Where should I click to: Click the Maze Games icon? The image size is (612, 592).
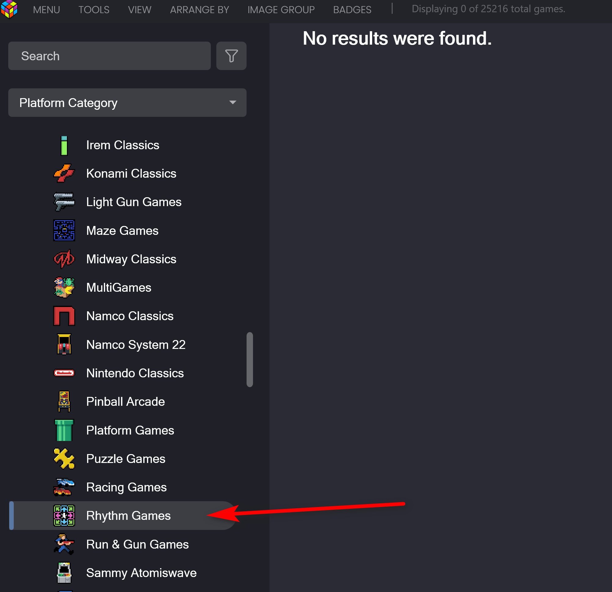click(x=64, y=230)
